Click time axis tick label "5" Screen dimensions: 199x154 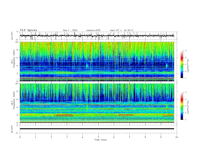click(98, 137)
